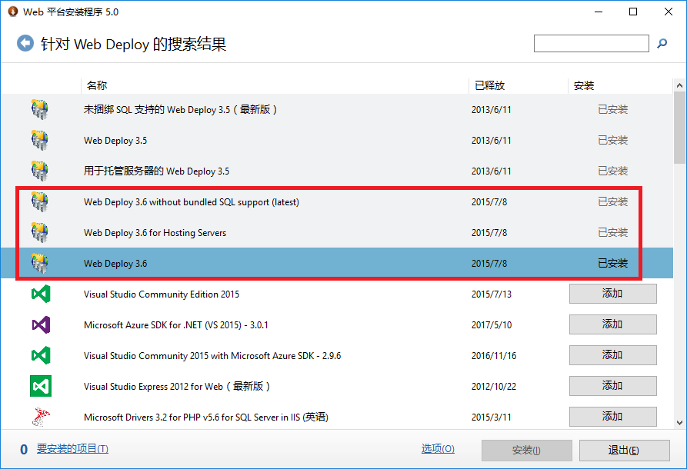Click 已安装 status of Web Deploy 3.5 row
This screenshot has height=469, width=687.
pos(613,140)
